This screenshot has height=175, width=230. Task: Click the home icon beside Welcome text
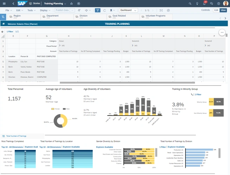(x=4, y=24)
